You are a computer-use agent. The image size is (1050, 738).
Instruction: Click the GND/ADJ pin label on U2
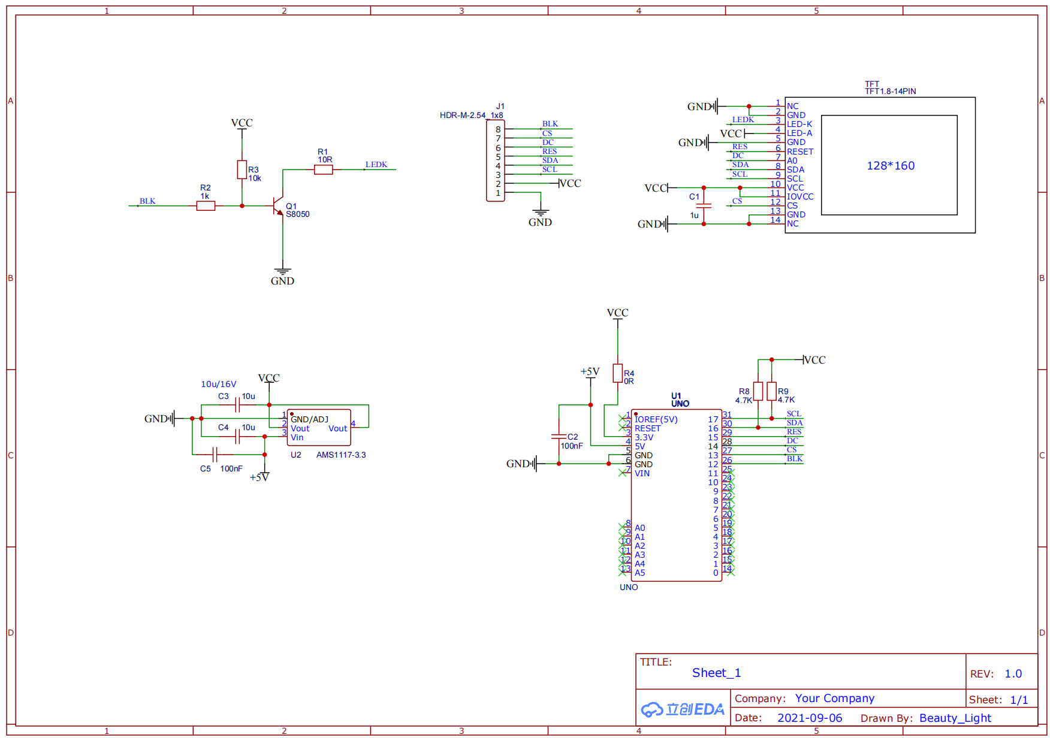click(309, 419)
